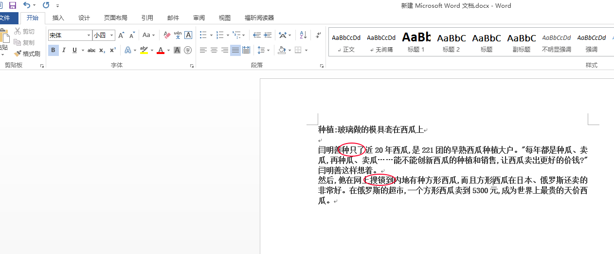Viewport: 614px width, 254px height.
Task: Apply paragraph shading paint bucket
Action: point(282,50)
